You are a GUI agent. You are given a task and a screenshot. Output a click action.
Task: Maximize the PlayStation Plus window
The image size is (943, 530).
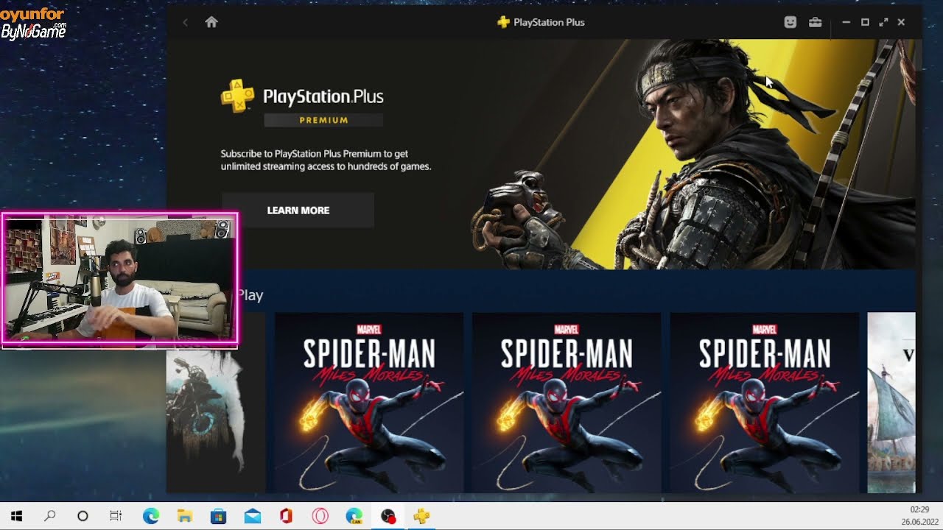click(865, 22)
